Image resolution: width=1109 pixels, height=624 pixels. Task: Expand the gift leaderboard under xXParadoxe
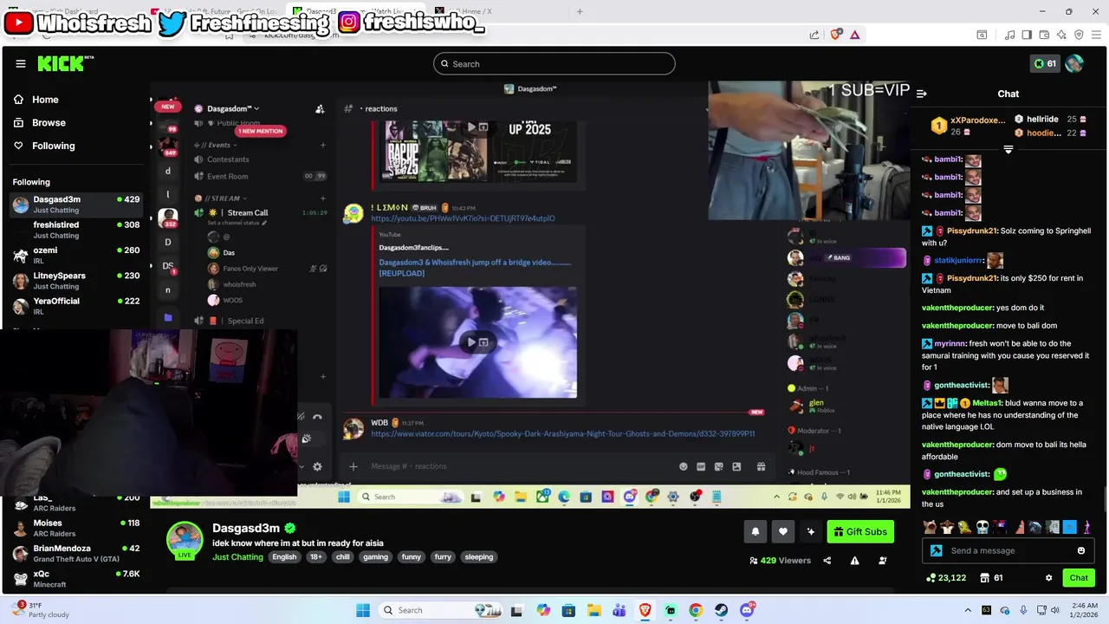coord(1008,150)
